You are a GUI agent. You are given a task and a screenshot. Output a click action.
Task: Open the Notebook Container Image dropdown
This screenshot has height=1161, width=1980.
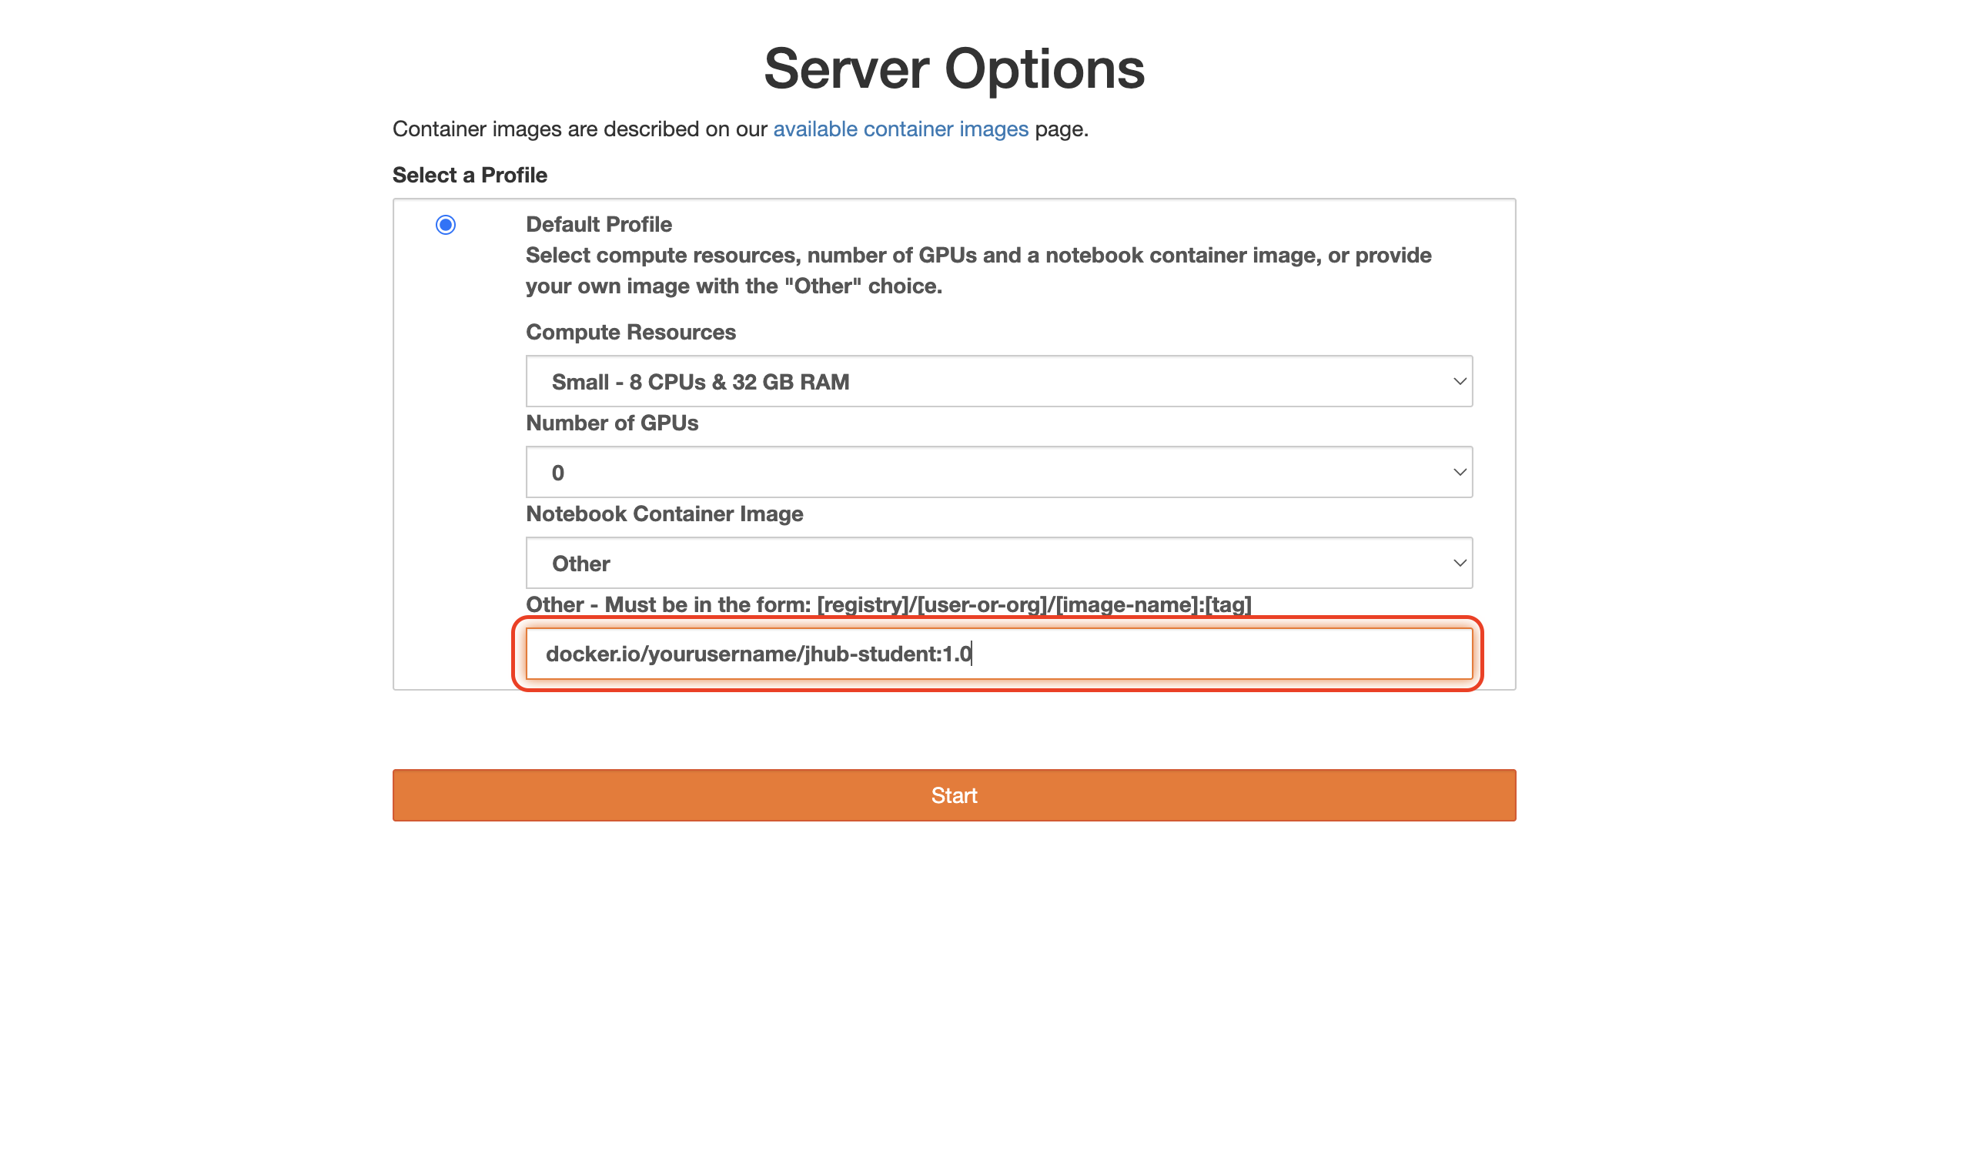pos(998,563)
